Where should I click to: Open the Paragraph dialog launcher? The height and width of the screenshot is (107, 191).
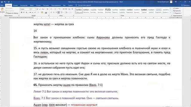73,15
